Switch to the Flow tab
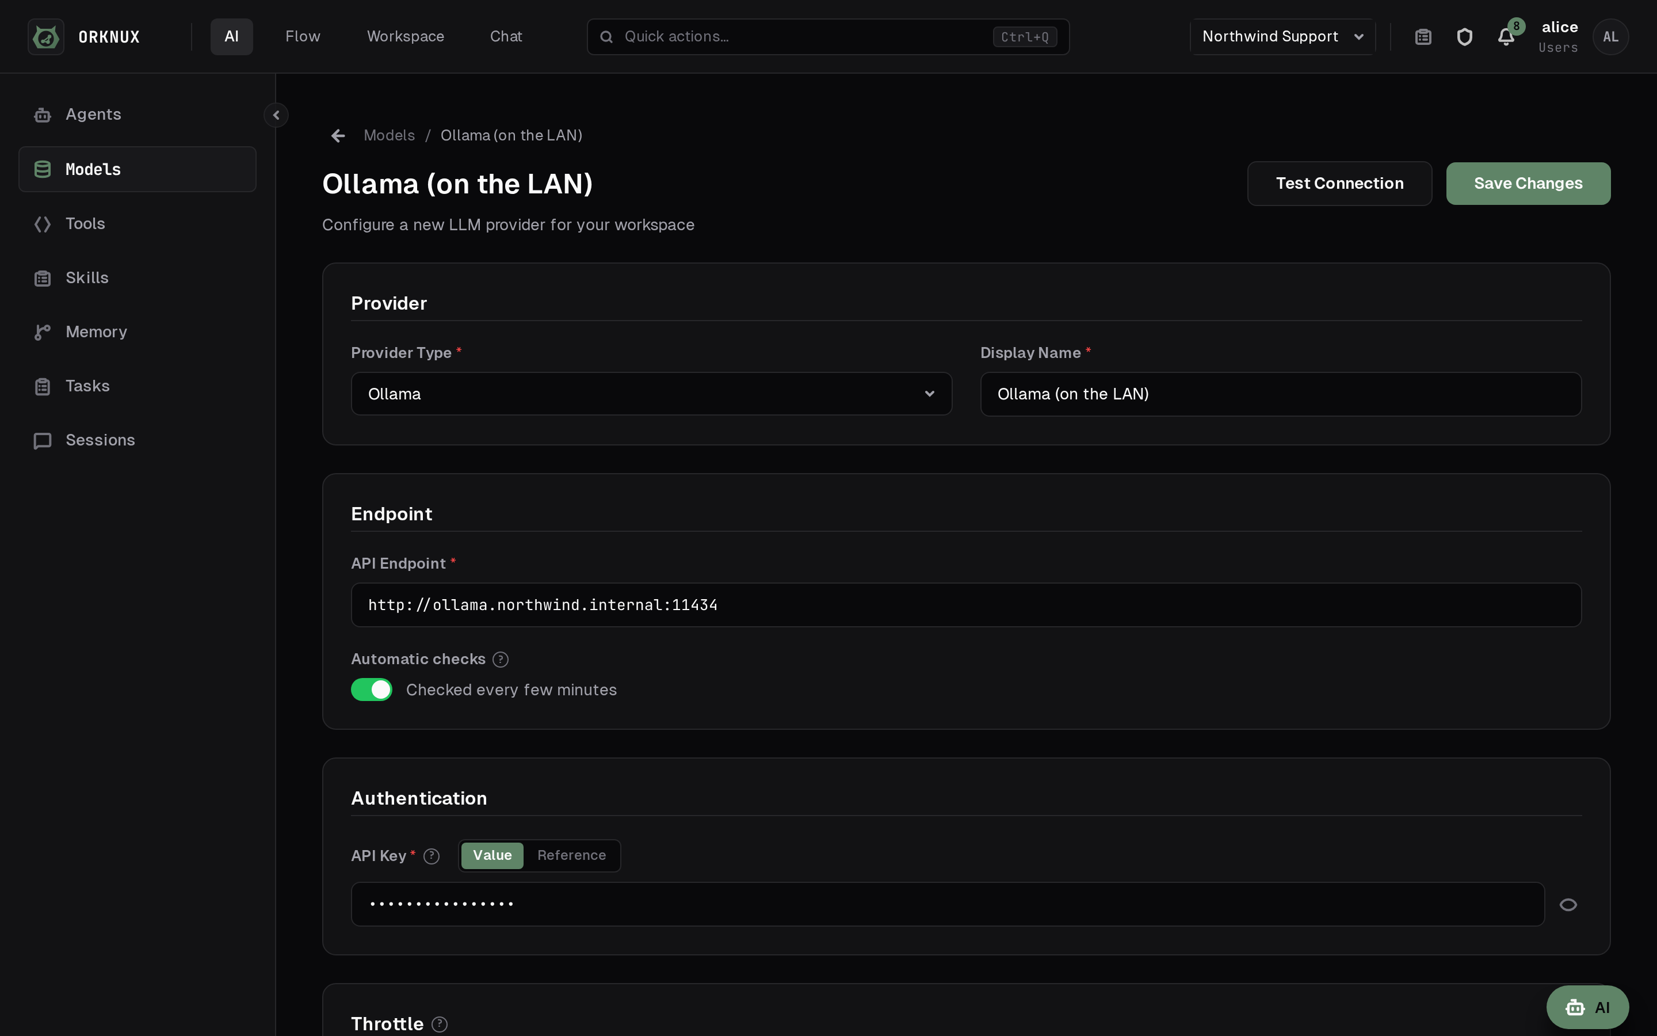Screen dimensions: 1657x1036 [303, 37]
